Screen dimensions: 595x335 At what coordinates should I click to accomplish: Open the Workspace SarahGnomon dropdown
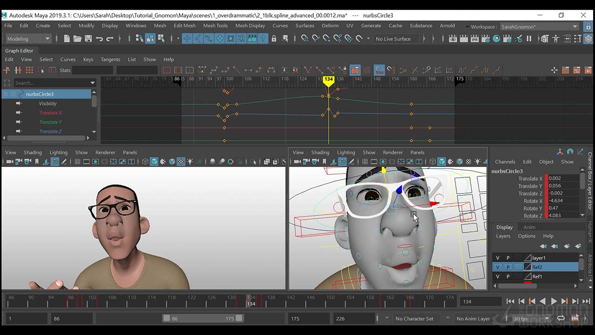tap(539, 27)
